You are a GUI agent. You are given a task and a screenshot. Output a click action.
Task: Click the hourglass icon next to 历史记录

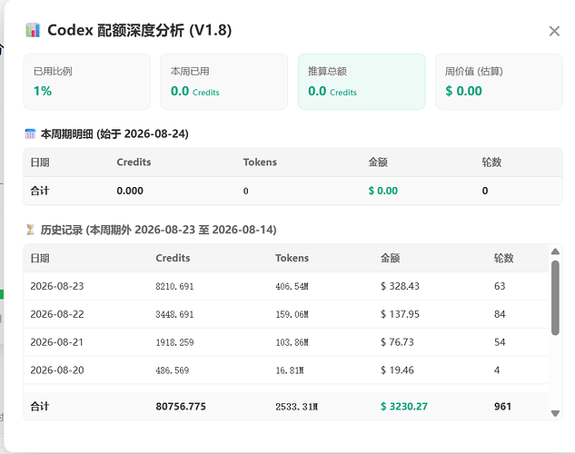pos(30,230)
